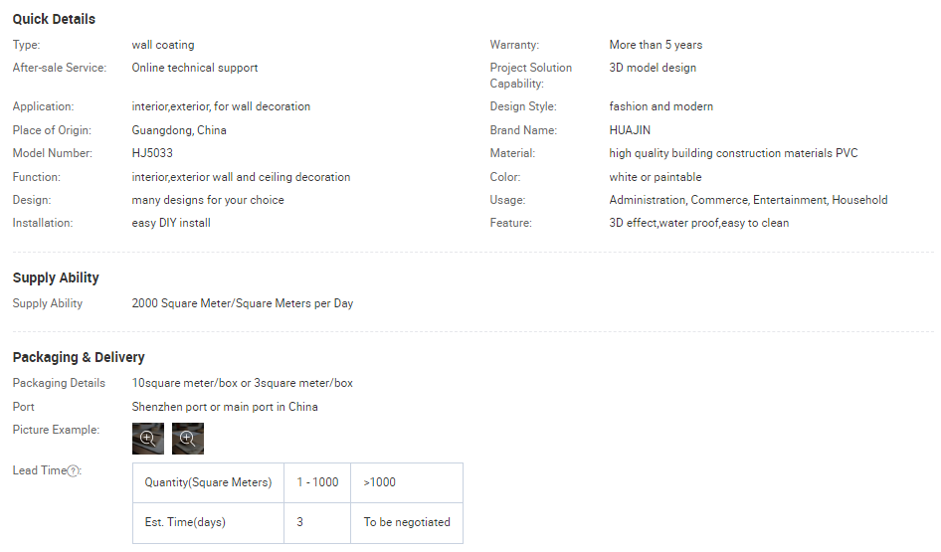Screen dimensions: 941x552
Task: Click the '1 - 1000' quantity cell
Action: tap(317, 482)
